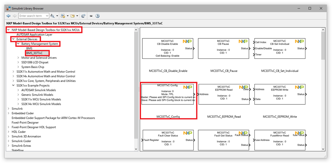This screenshot has height=164, width=332.
Task: Expand S32K14x Automotive Math and Motor Control
Action: pos(13,76)
